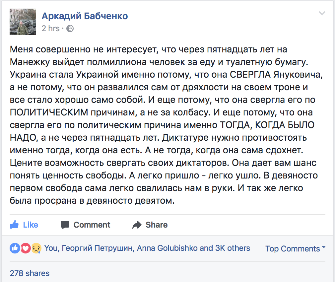Click the red heart Love reaction icon
The image size is (335, 282).
pos(26,248)
